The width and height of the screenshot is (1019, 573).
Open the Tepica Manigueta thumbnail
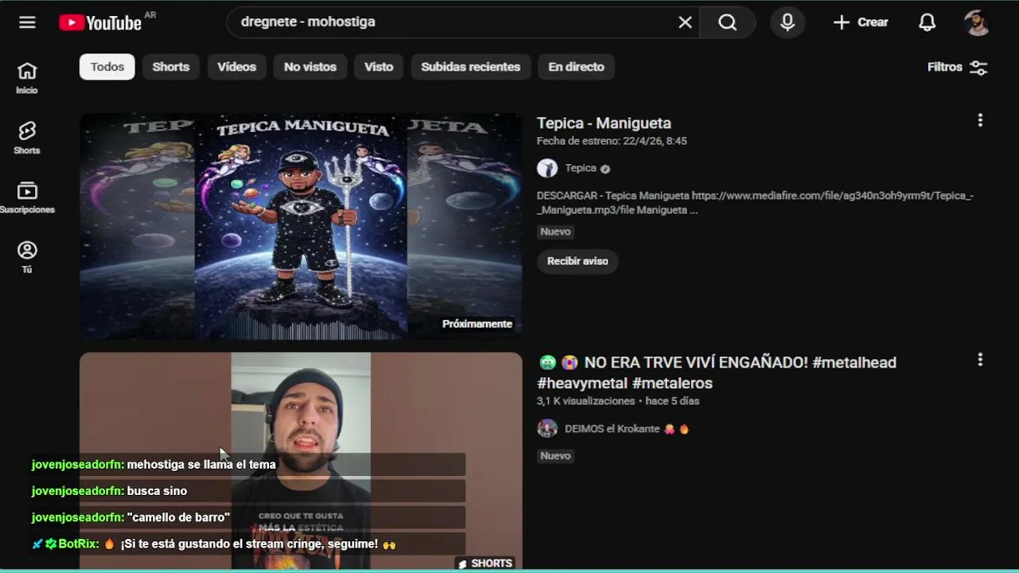point(301,226)
